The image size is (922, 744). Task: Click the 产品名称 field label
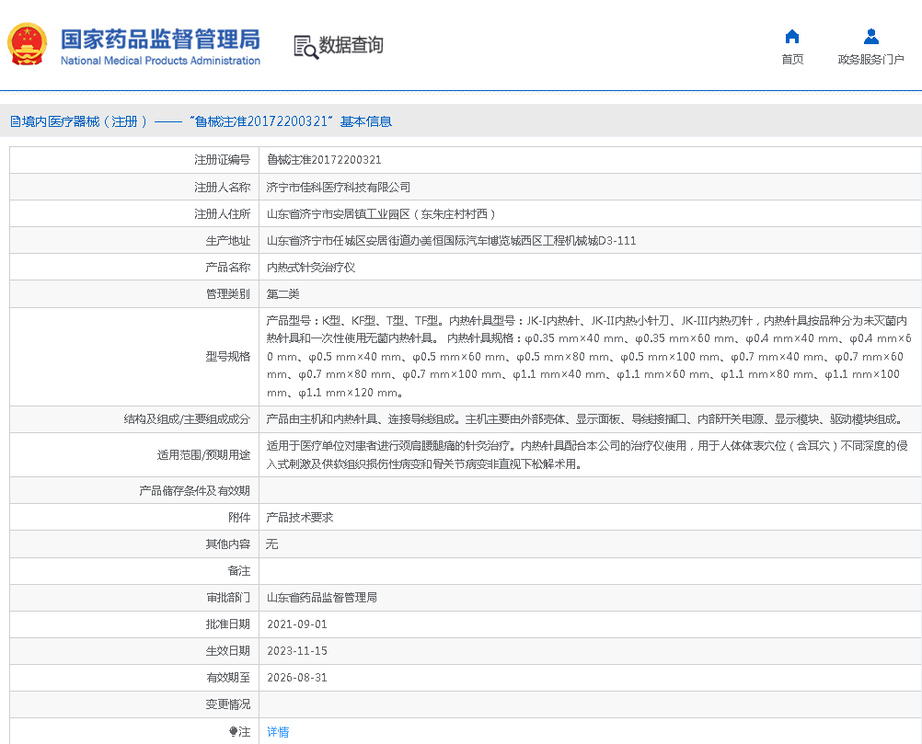coord(228,268)
